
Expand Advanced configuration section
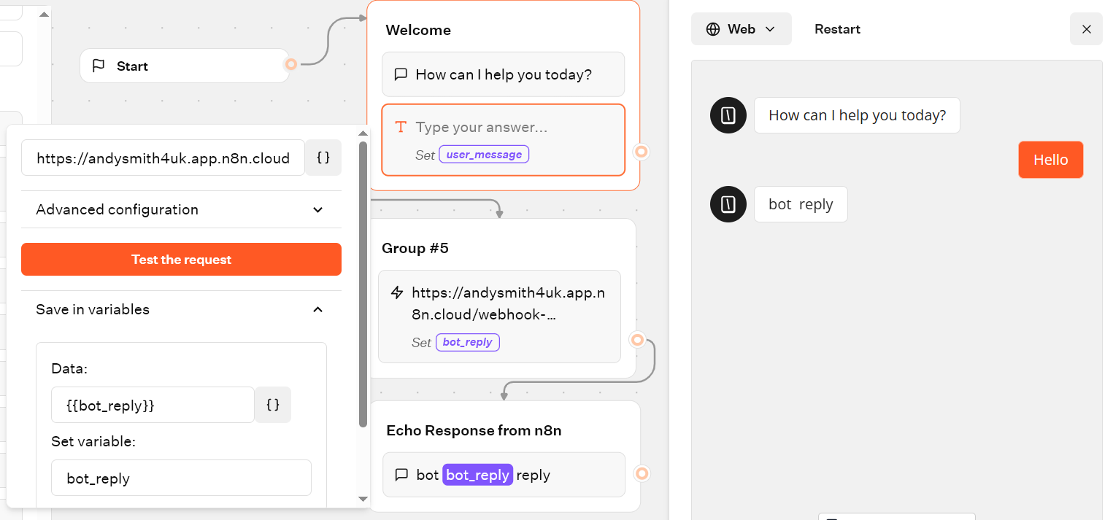point(317,210)
